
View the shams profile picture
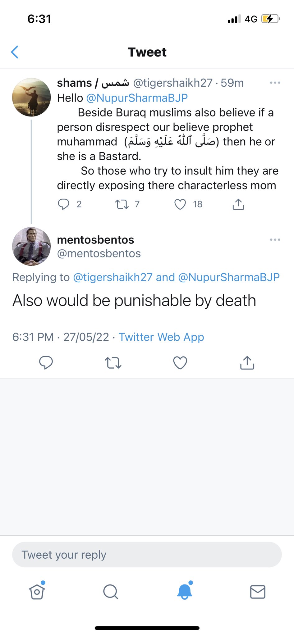tap(31, 97)
